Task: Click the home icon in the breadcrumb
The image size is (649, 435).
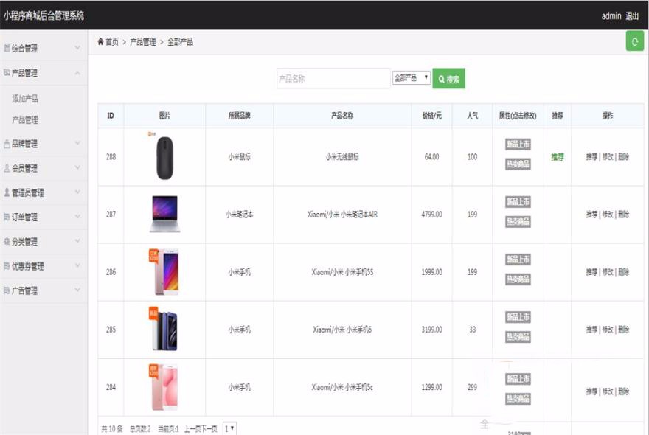Action: tap(102, 42)
